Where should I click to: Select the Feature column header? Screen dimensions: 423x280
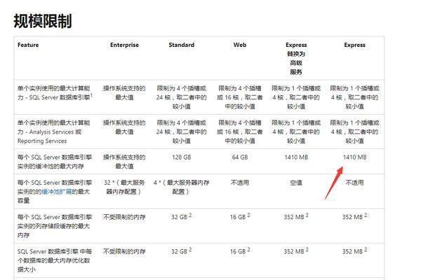click(x=28, y=45)
